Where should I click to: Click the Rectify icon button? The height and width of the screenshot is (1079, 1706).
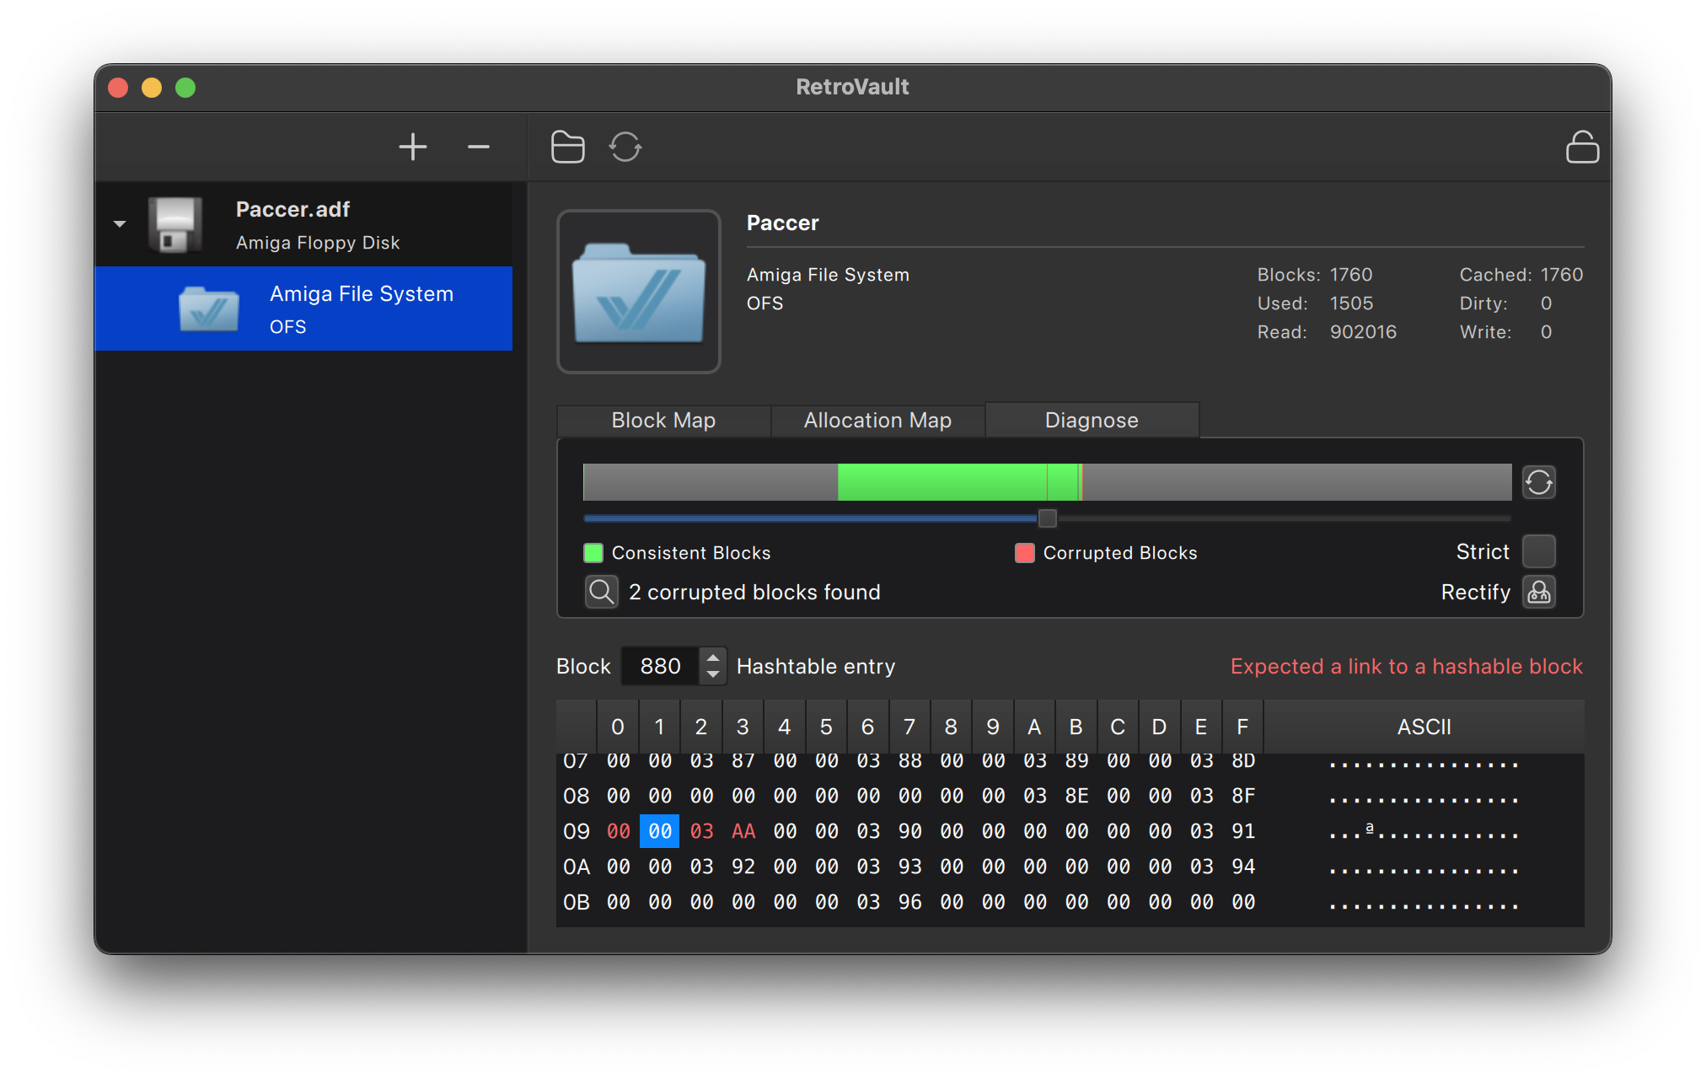tap(1538, 592)
